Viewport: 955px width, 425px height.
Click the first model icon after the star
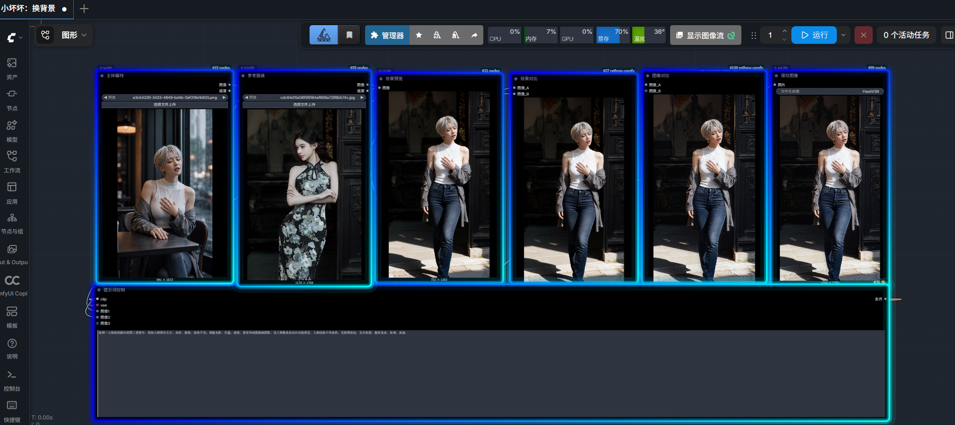click(437, 35)
